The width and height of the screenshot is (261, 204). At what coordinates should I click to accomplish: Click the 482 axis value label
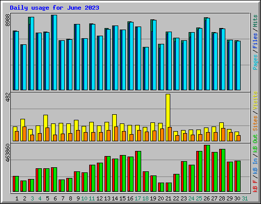point(8,97)
